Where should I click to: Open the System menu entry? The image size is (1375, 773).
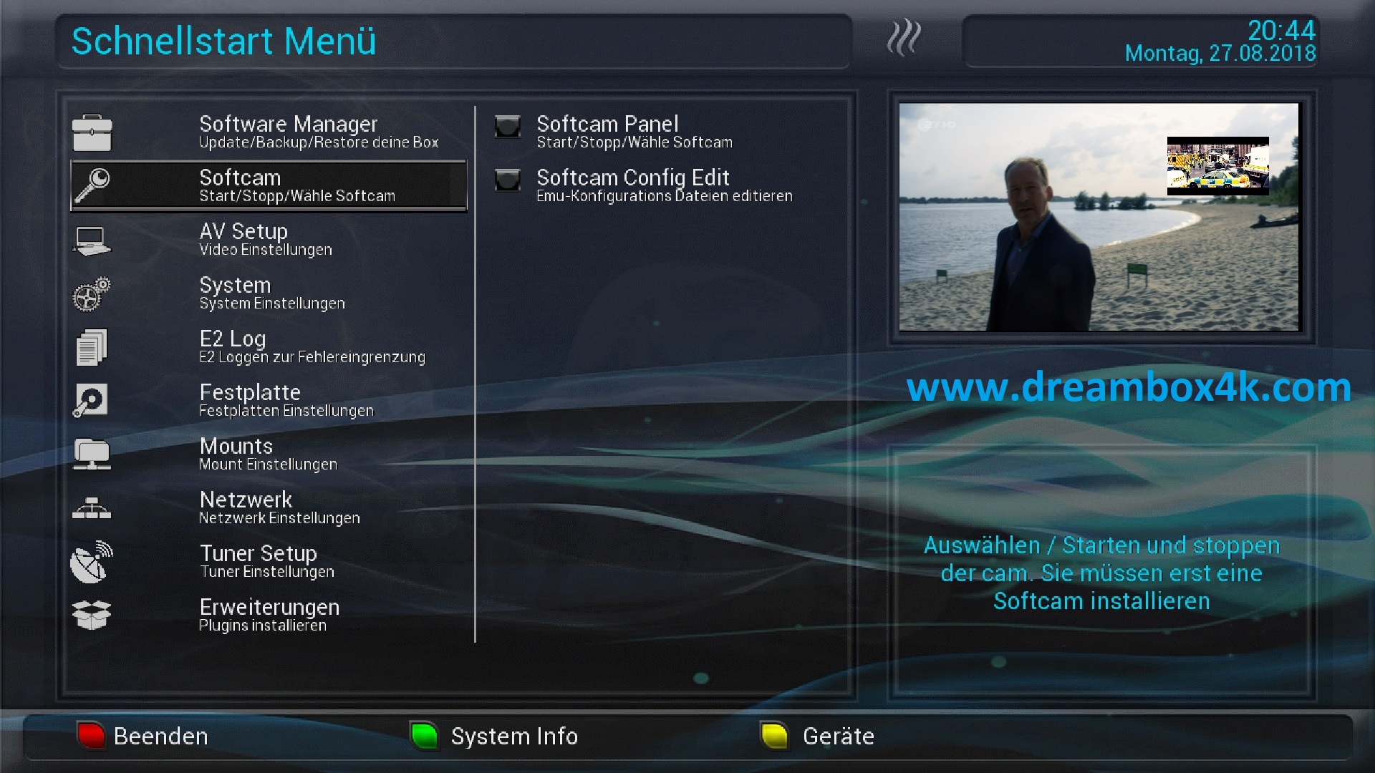[x=269, y=293]
